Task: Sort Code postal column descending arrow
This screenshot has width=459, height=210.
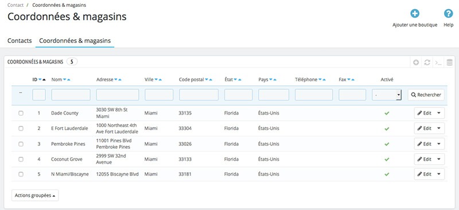Action: (x=207, y=80)
